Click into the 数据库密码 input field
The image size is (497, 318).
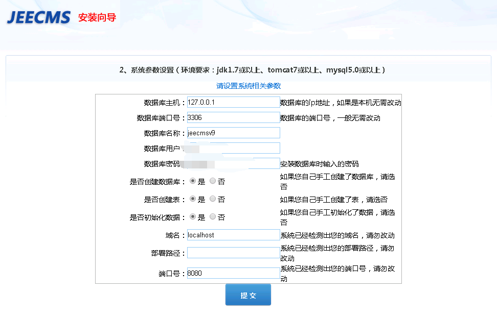tap(234, 163)
